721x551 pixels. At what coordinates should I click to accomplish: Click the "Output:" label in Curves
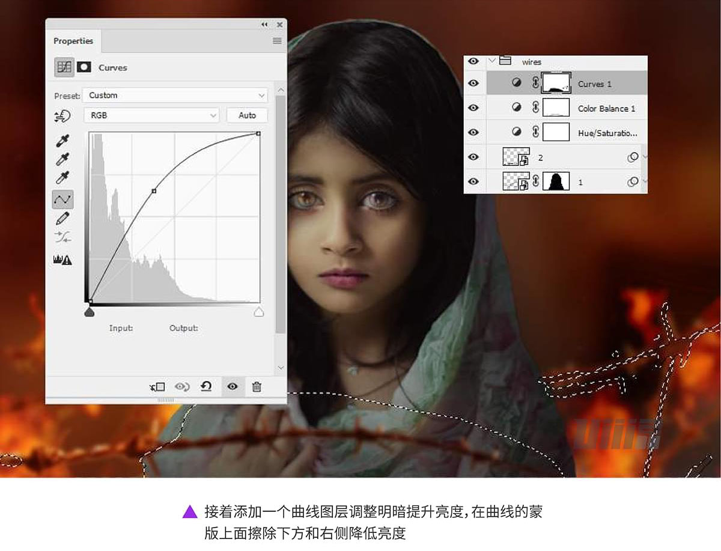coord(183,328)
